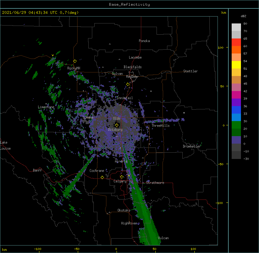The width and height of the screenshot is (259, 253).
Task: Click the yellow diamond marker below Cochrane
Action: click(x=102, y=177)
